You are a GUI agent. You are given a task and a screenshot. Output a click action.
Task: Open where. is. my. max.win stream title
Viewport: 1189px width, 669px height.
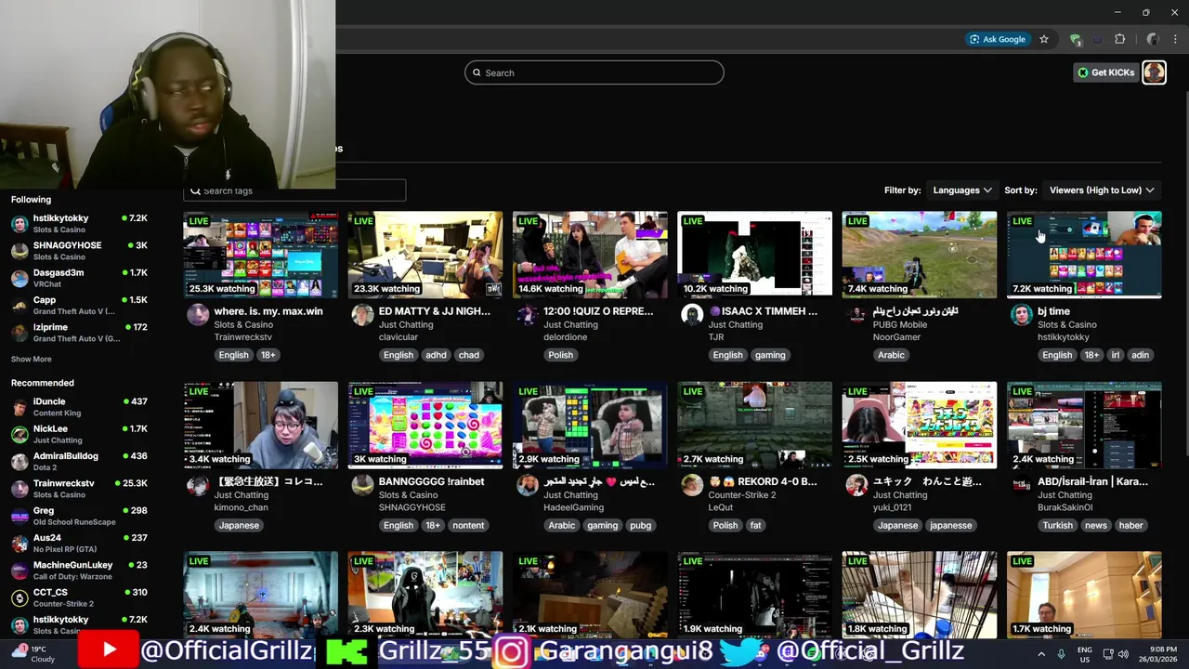(x=268, y=311)
